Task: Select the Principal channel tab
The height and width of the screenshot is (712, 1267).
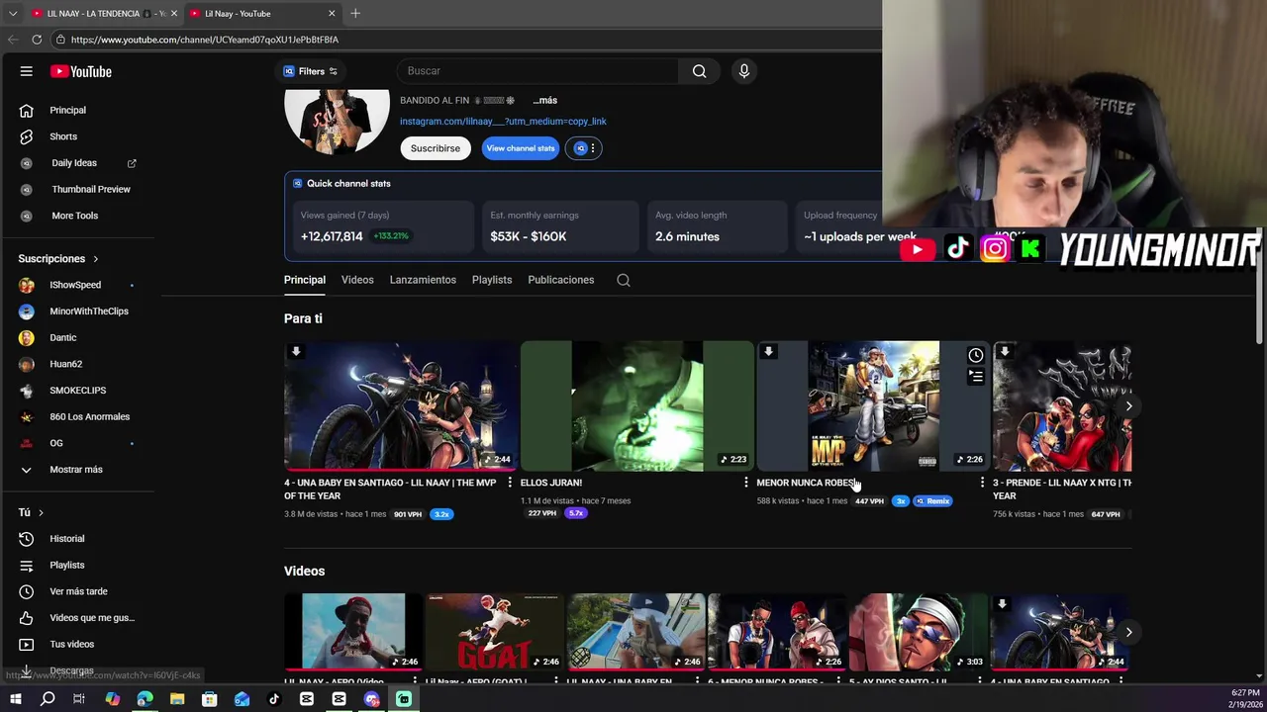Action: [x=305, y=280]
